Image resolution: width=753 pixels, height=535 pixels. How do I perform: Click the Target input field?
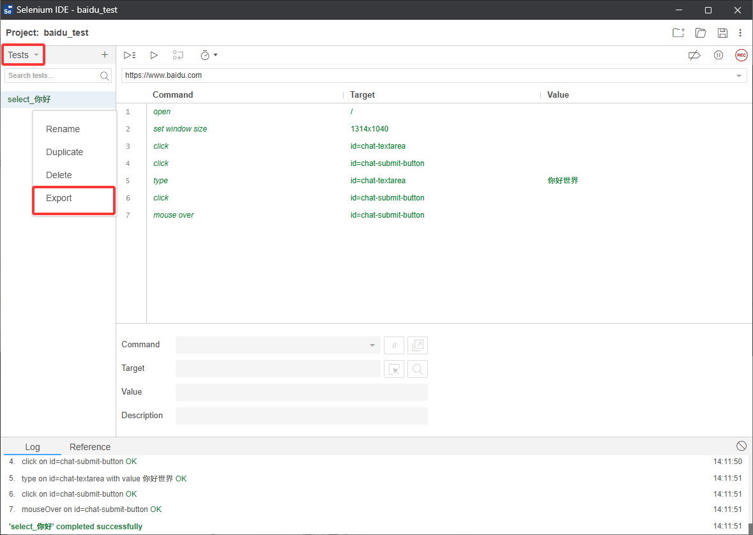(x=278, y=369)
